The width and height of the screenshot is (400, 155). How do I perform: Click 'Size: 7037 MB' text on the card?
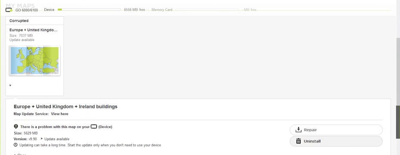pos(21,36)
